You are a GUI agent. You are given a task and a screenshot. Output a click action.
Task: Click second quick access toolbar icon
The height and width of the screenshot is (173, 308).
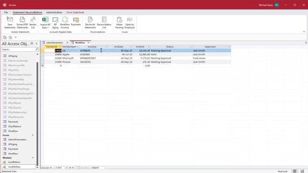tap(10, 37)
